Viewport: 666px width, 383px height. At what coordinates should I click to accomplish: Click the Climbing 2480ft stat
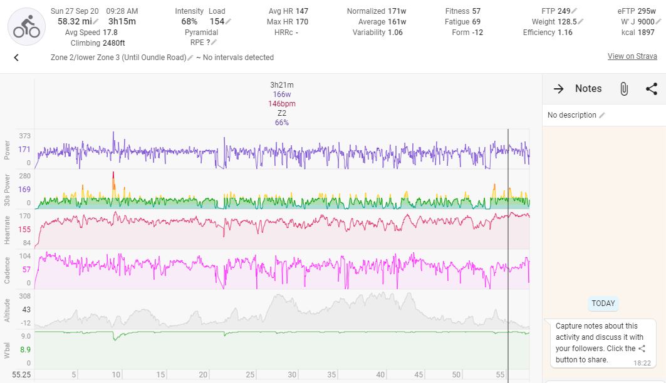98,43
